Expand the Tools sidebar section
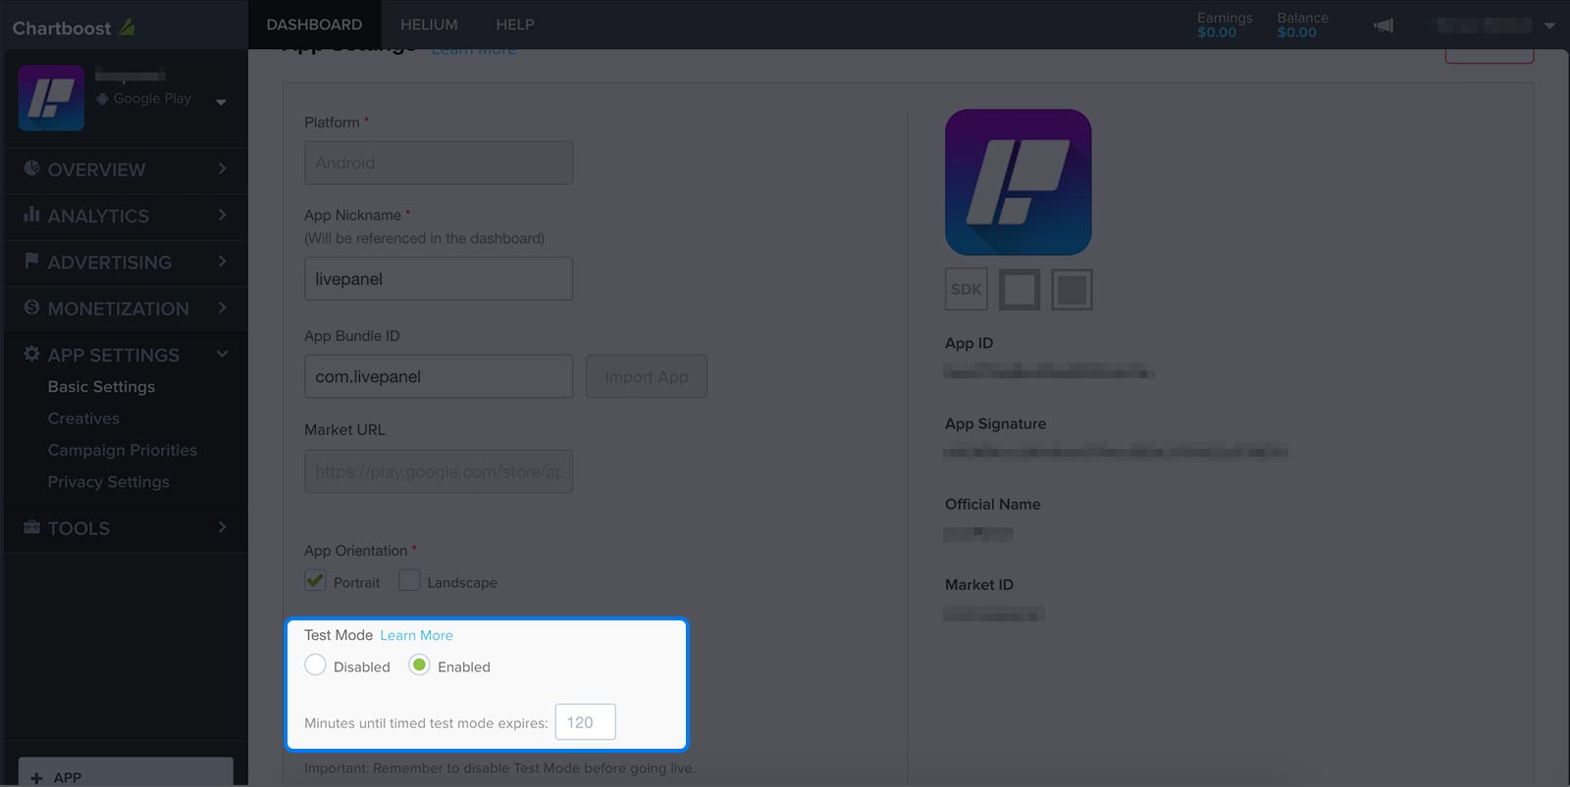Image resolution: width=1570 pixels, height=787 pixels. click(124, 528)
